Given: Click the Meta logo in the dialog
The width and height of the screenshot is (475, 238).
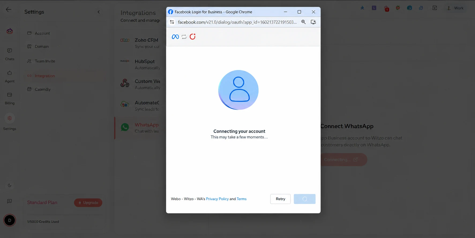Looking at the screenshot, I should tap(175, 37).
